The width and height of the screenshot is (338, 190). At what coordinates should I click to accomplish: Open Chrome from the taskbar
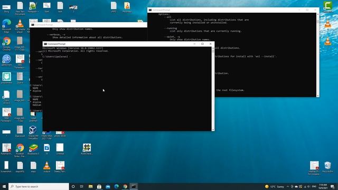(x=125, y=186)
